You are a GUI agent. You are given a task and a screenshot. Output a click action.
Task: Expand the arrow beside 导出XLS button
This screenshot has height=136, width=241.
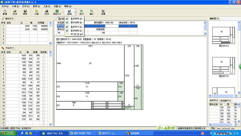click(63, 12)
